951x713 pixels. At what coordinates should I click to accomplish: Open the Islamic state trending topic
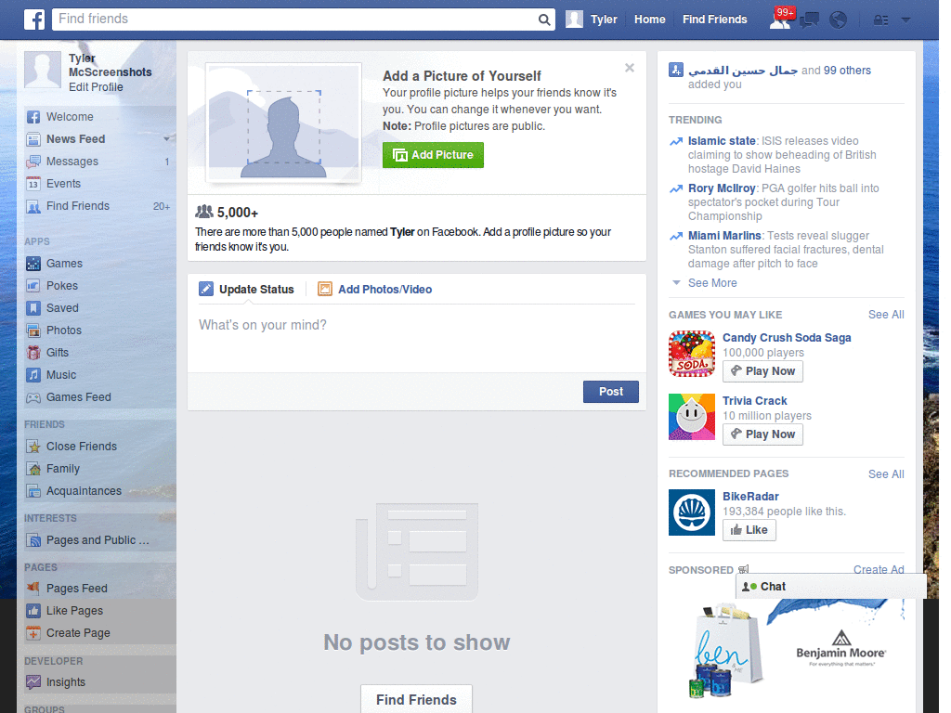[x=721, y=141]
